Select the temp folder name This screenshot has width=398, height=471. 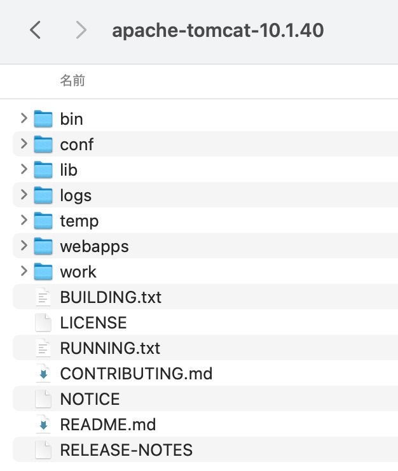tap(79, 221)
